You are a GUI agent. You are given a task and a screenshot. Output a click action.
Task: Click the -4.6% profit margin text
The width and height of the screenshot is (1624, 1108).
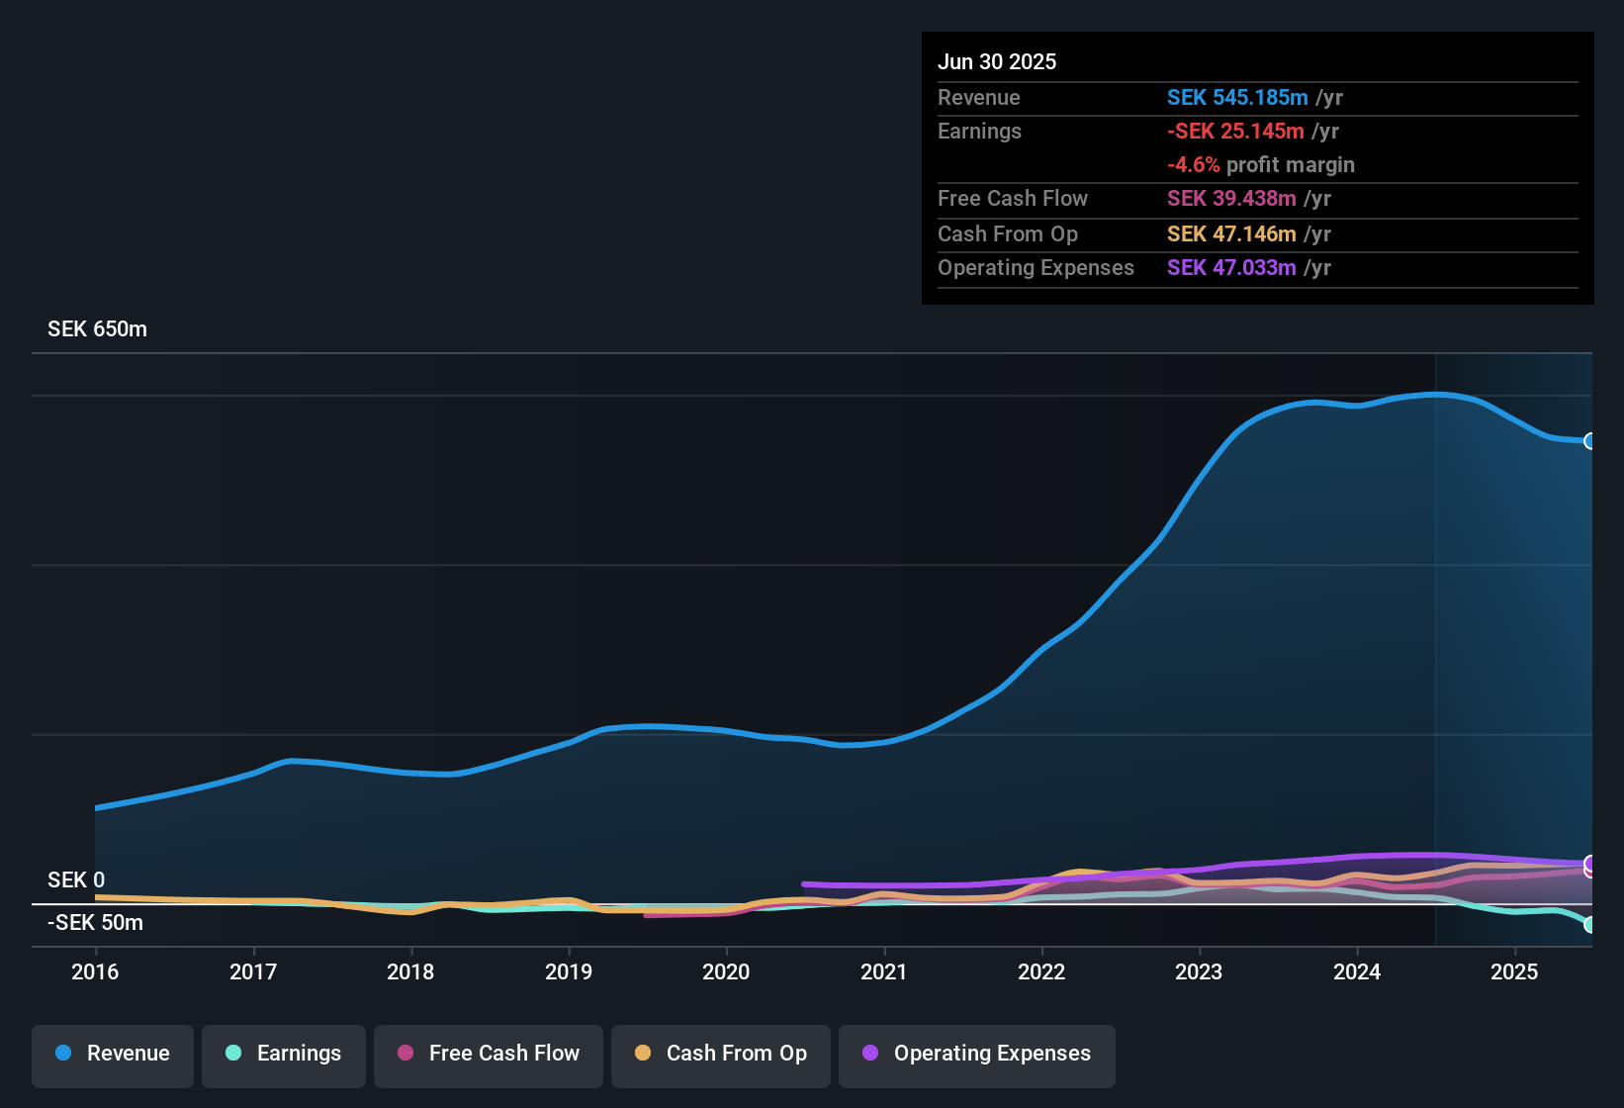1261,165
